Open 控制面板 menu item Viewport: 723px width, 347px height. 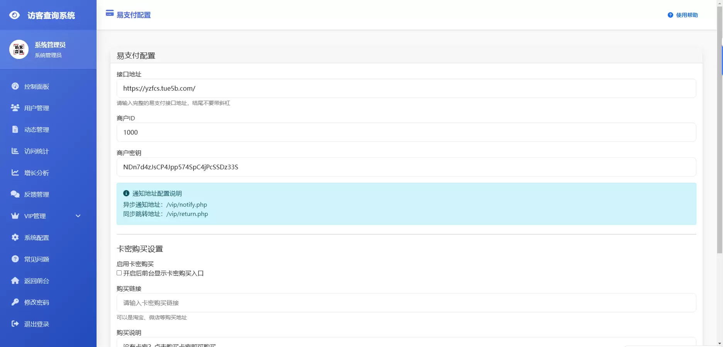click(x=48, y=86)
